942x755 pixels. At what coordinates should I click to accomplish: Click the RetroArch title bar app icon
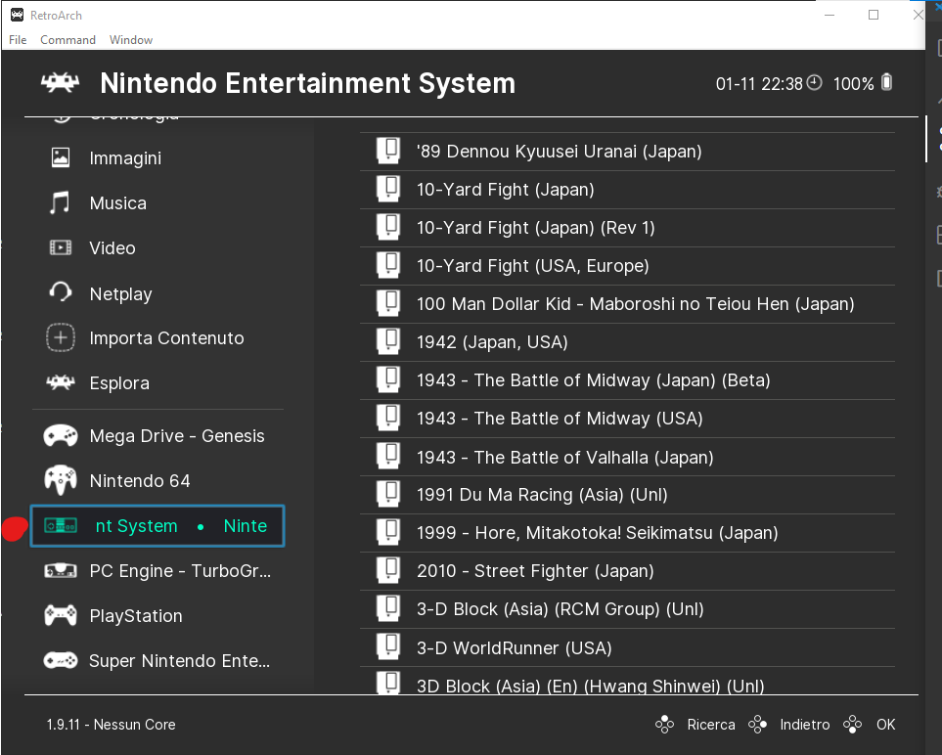tap(17, 15)
